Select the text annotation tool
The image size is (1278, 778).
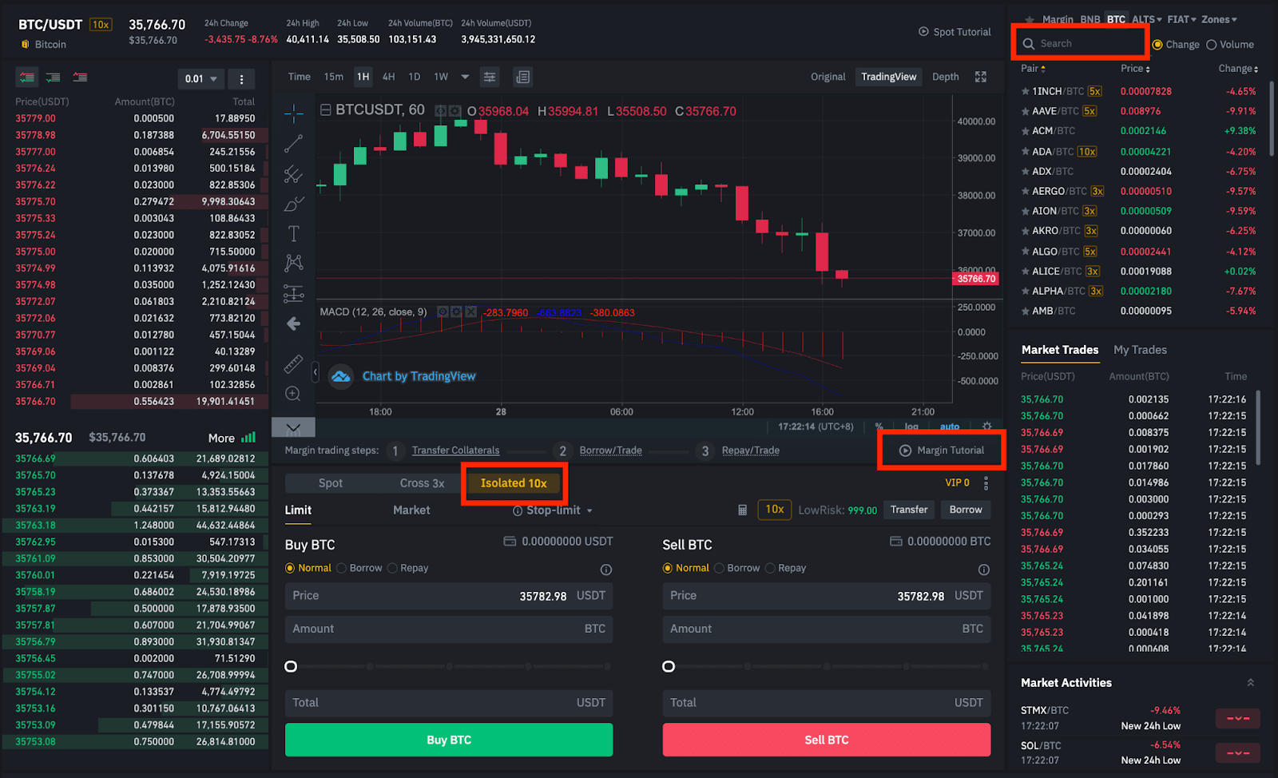293,233
